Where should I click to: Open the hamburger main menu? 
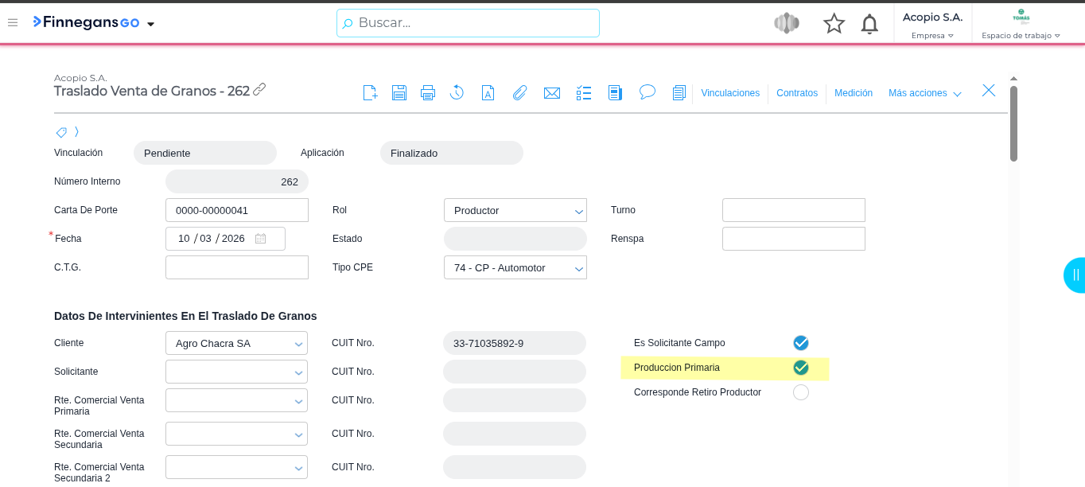click(13, 23)
